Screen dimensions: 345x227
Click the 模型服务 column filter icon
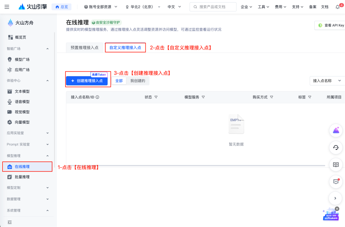(x=203, y=97)
